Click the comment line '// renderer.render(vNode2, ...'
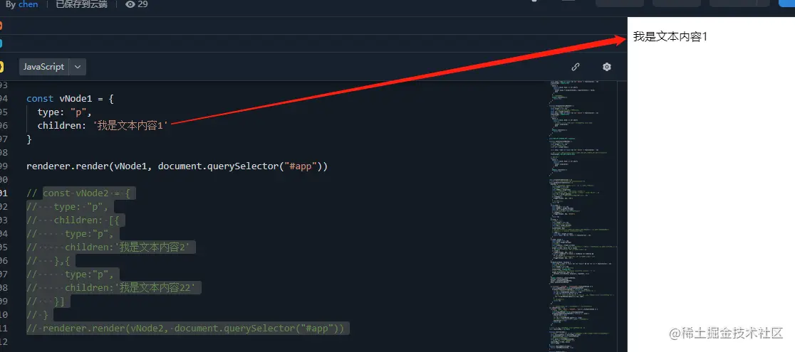The image size is (795, 352). coord(185,329)
